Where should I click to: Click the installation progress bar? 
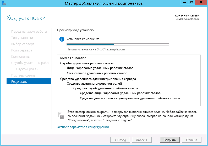pyautogui.click(x=118, y=44)
